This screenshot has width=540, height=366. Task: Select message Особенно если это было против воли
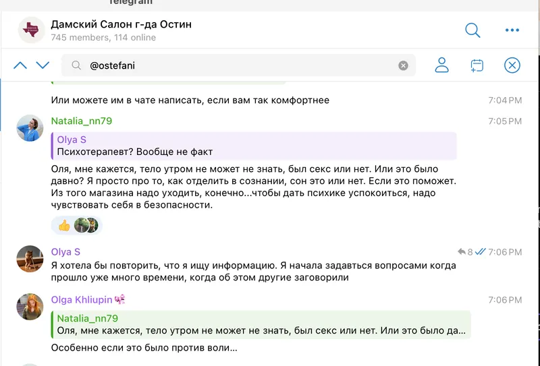click(x=144, y=348)
